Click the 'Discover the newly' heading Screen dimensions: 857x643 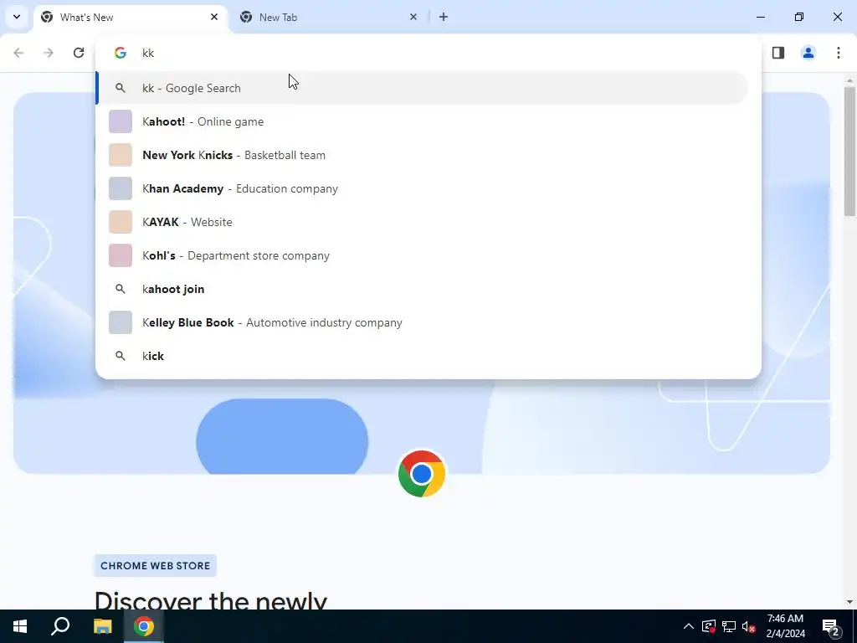210,600
